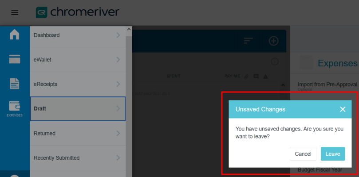Open the document icon in sidebar

point(15,83)
